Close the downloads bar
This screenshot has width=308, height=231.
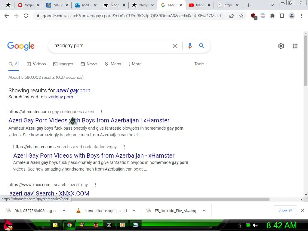coord(303,210)
